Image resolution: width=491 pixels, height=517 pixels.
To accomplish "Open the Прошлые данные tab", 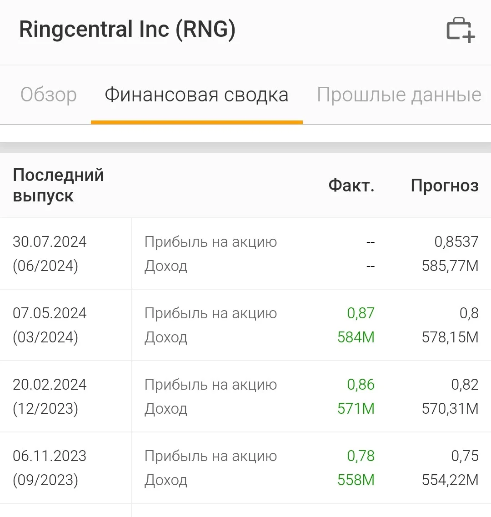I will click(x=399, y=95).
